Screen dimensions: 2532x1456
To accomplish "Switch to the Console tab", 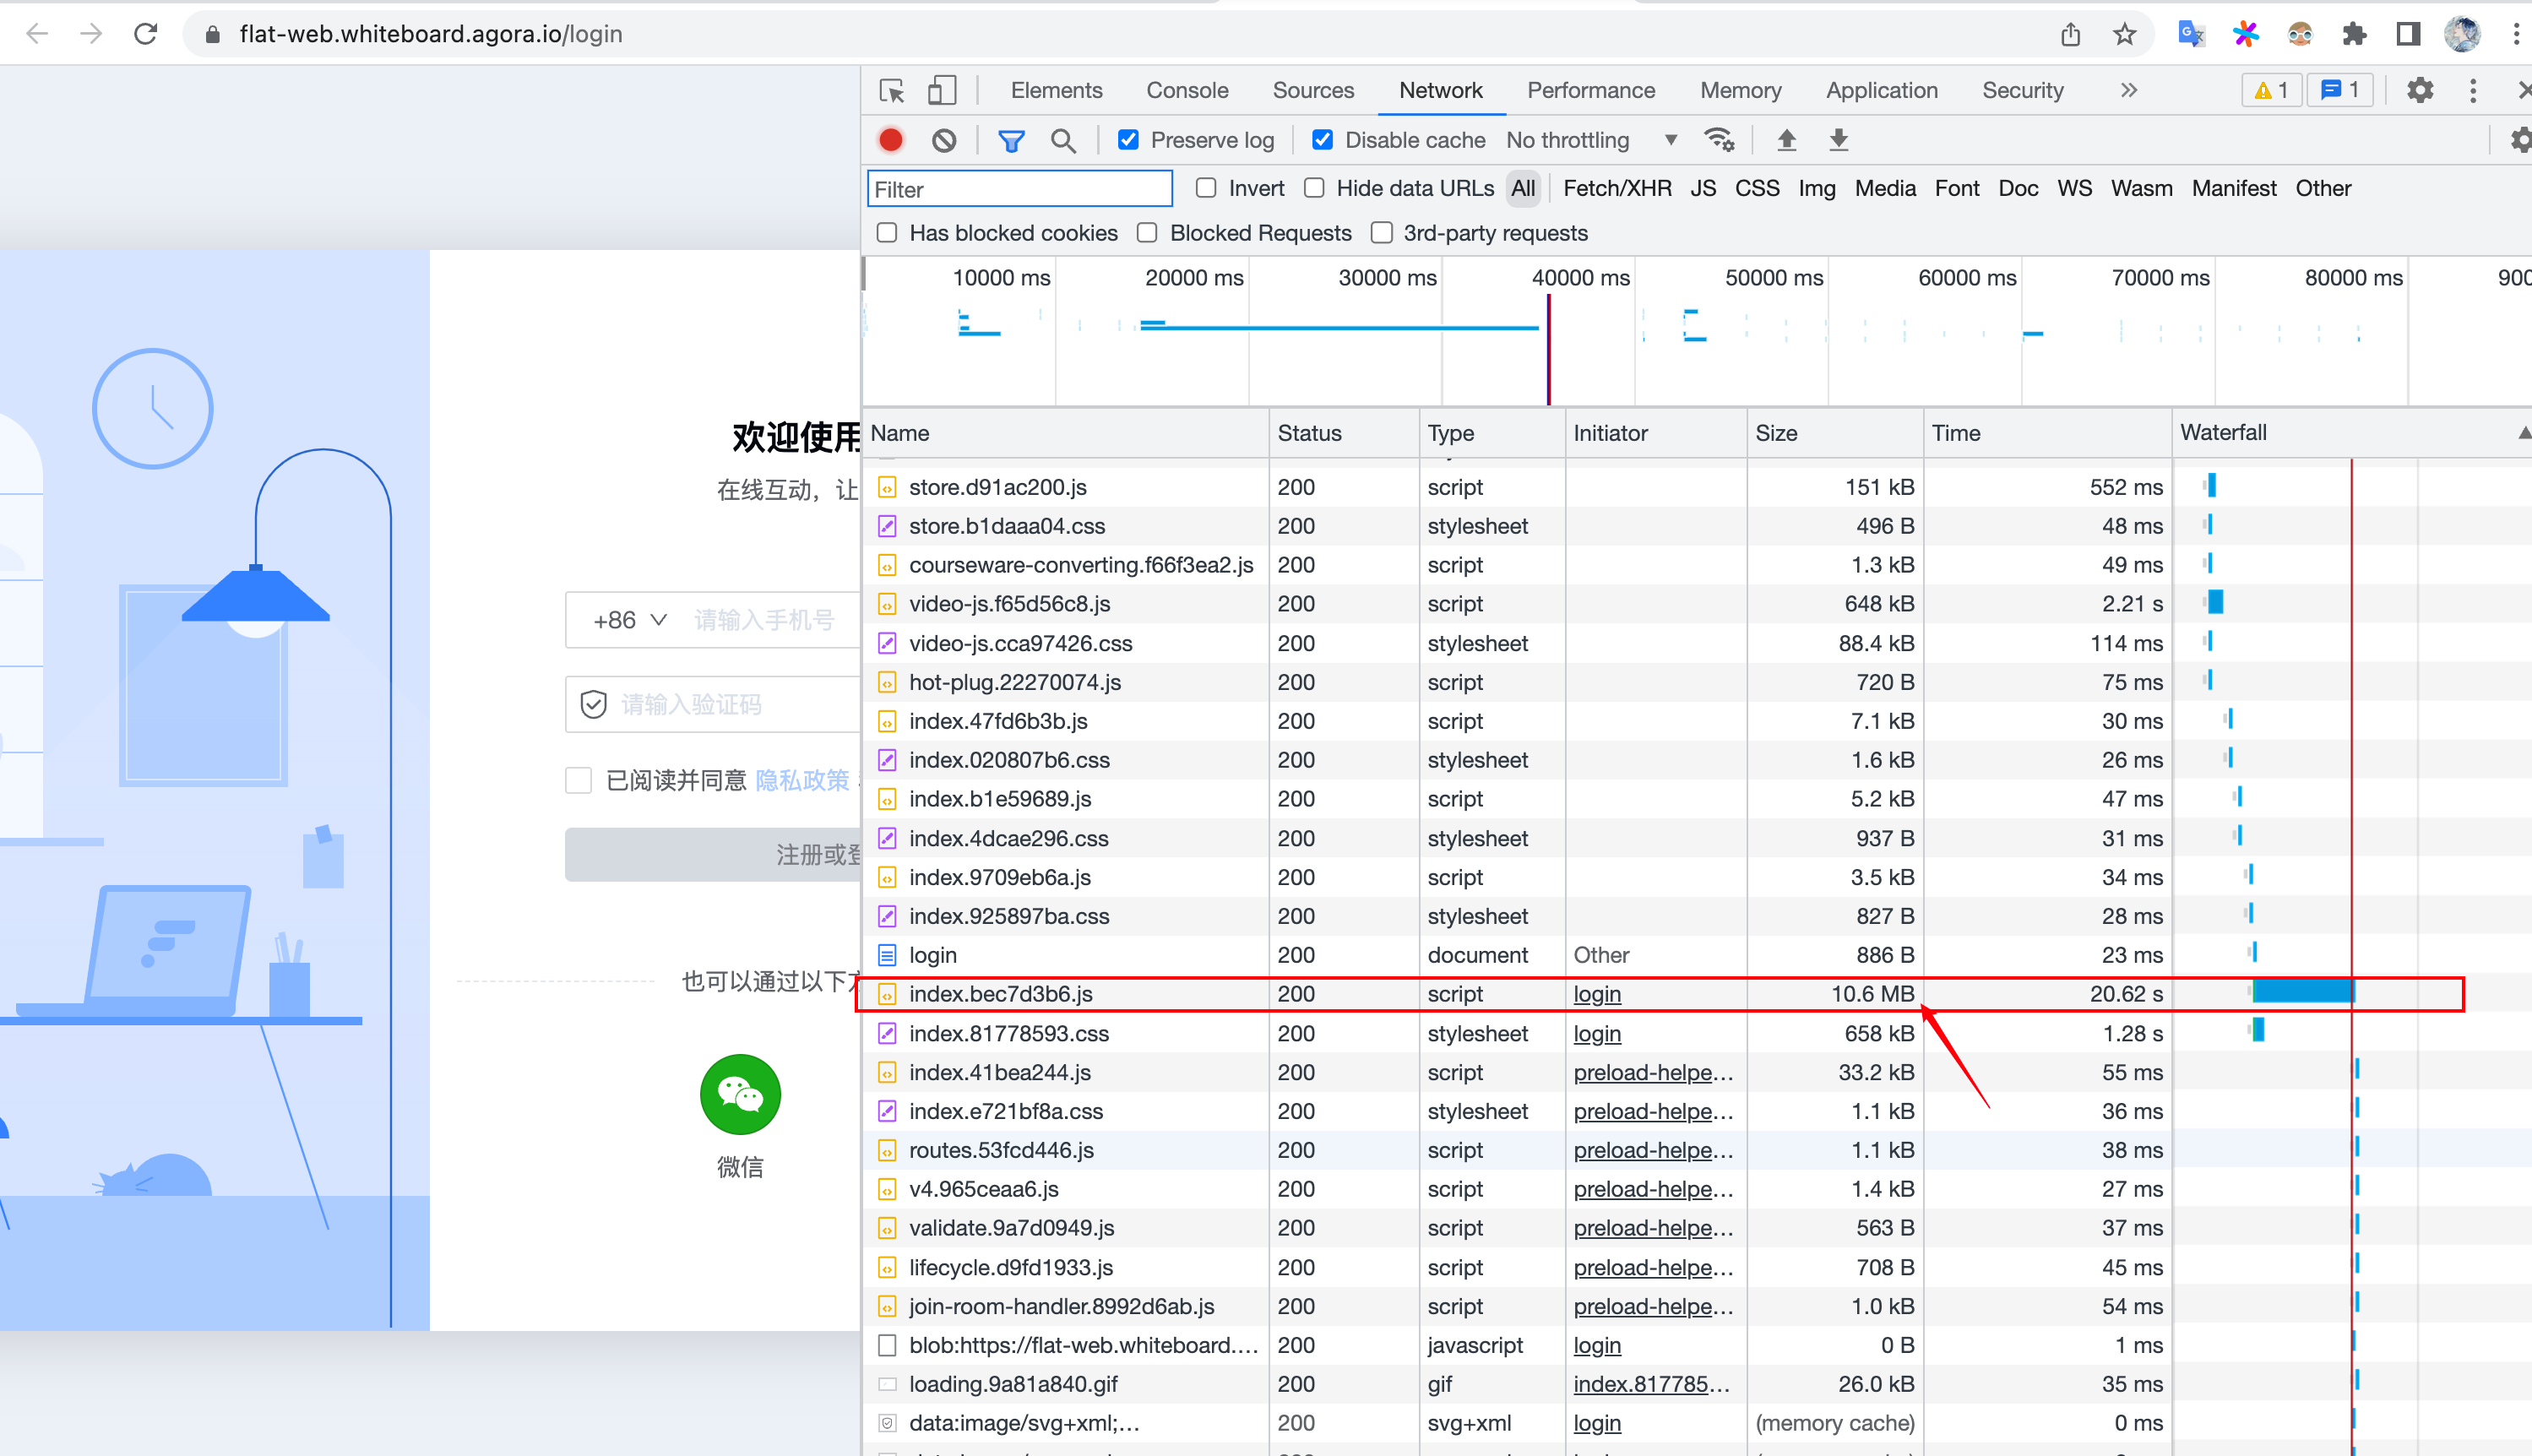I will tap(1187, 91).
